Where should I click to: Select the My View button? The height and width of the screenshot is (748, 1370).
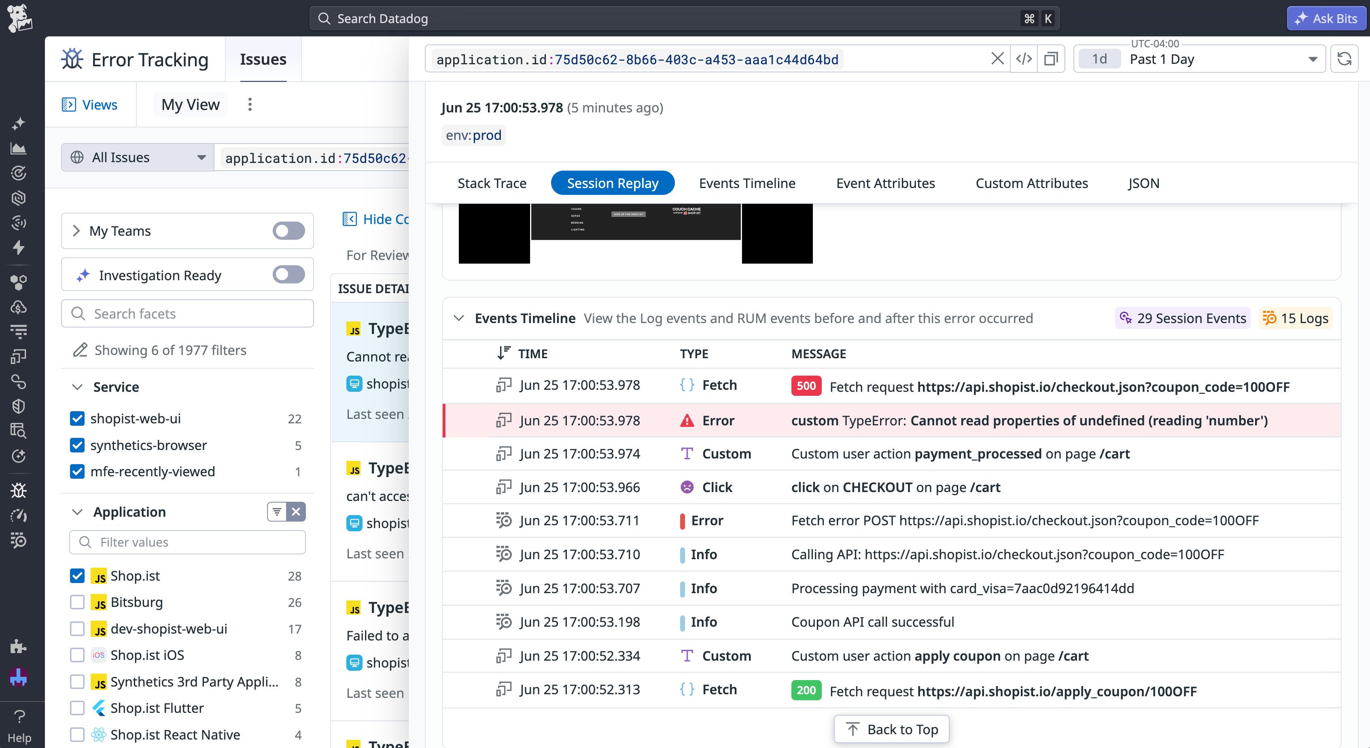191,104
